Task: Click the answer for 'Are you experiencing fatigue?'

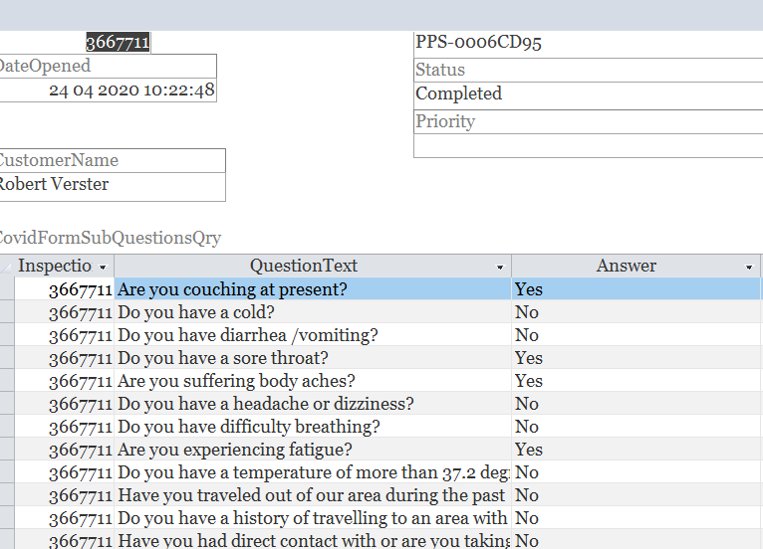Action: (636, 450)
